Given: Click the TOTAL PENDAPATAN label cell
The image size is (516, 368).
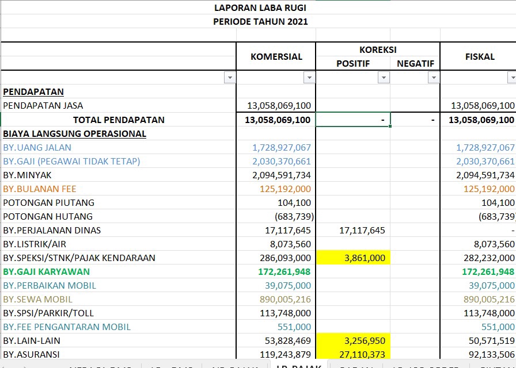Looking at the screenshot, I should [118, 120].
